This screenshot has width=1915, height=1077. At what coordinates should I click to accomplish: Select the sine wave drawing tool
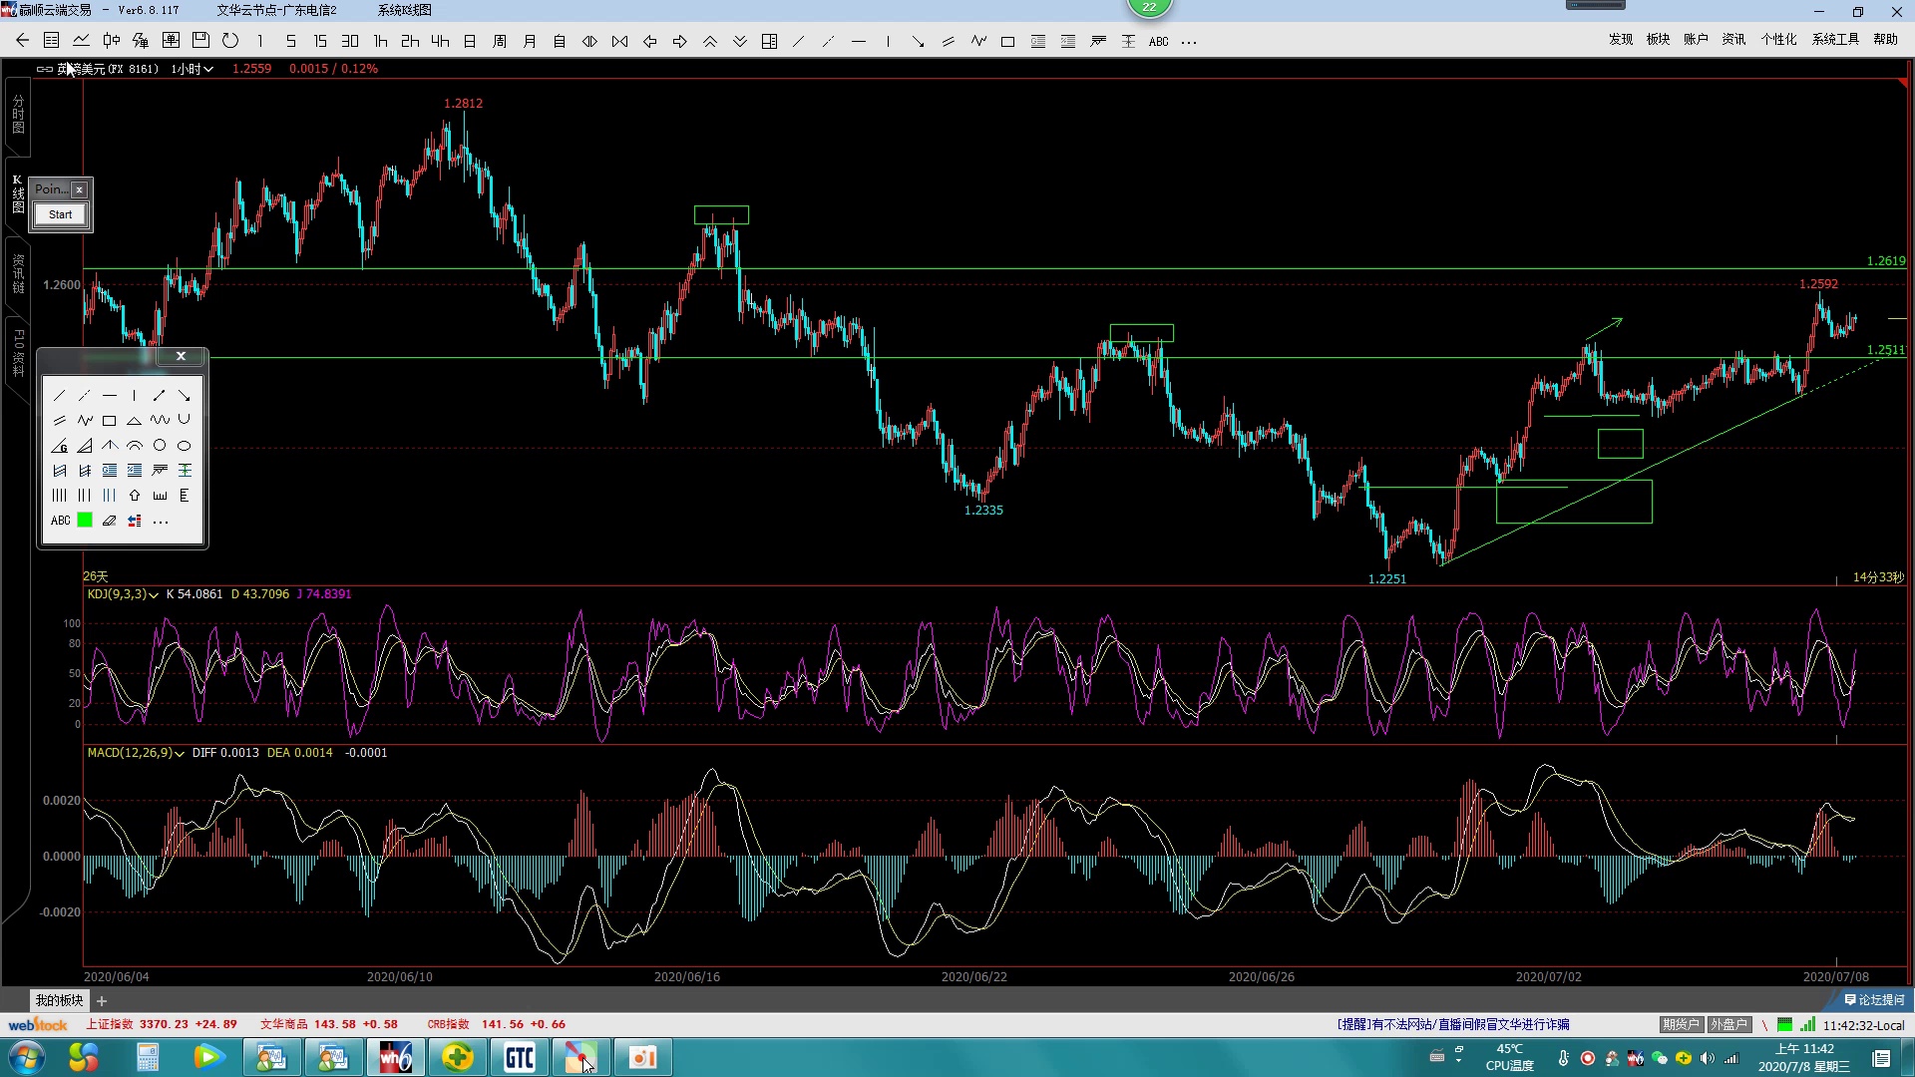click(160, 421)
